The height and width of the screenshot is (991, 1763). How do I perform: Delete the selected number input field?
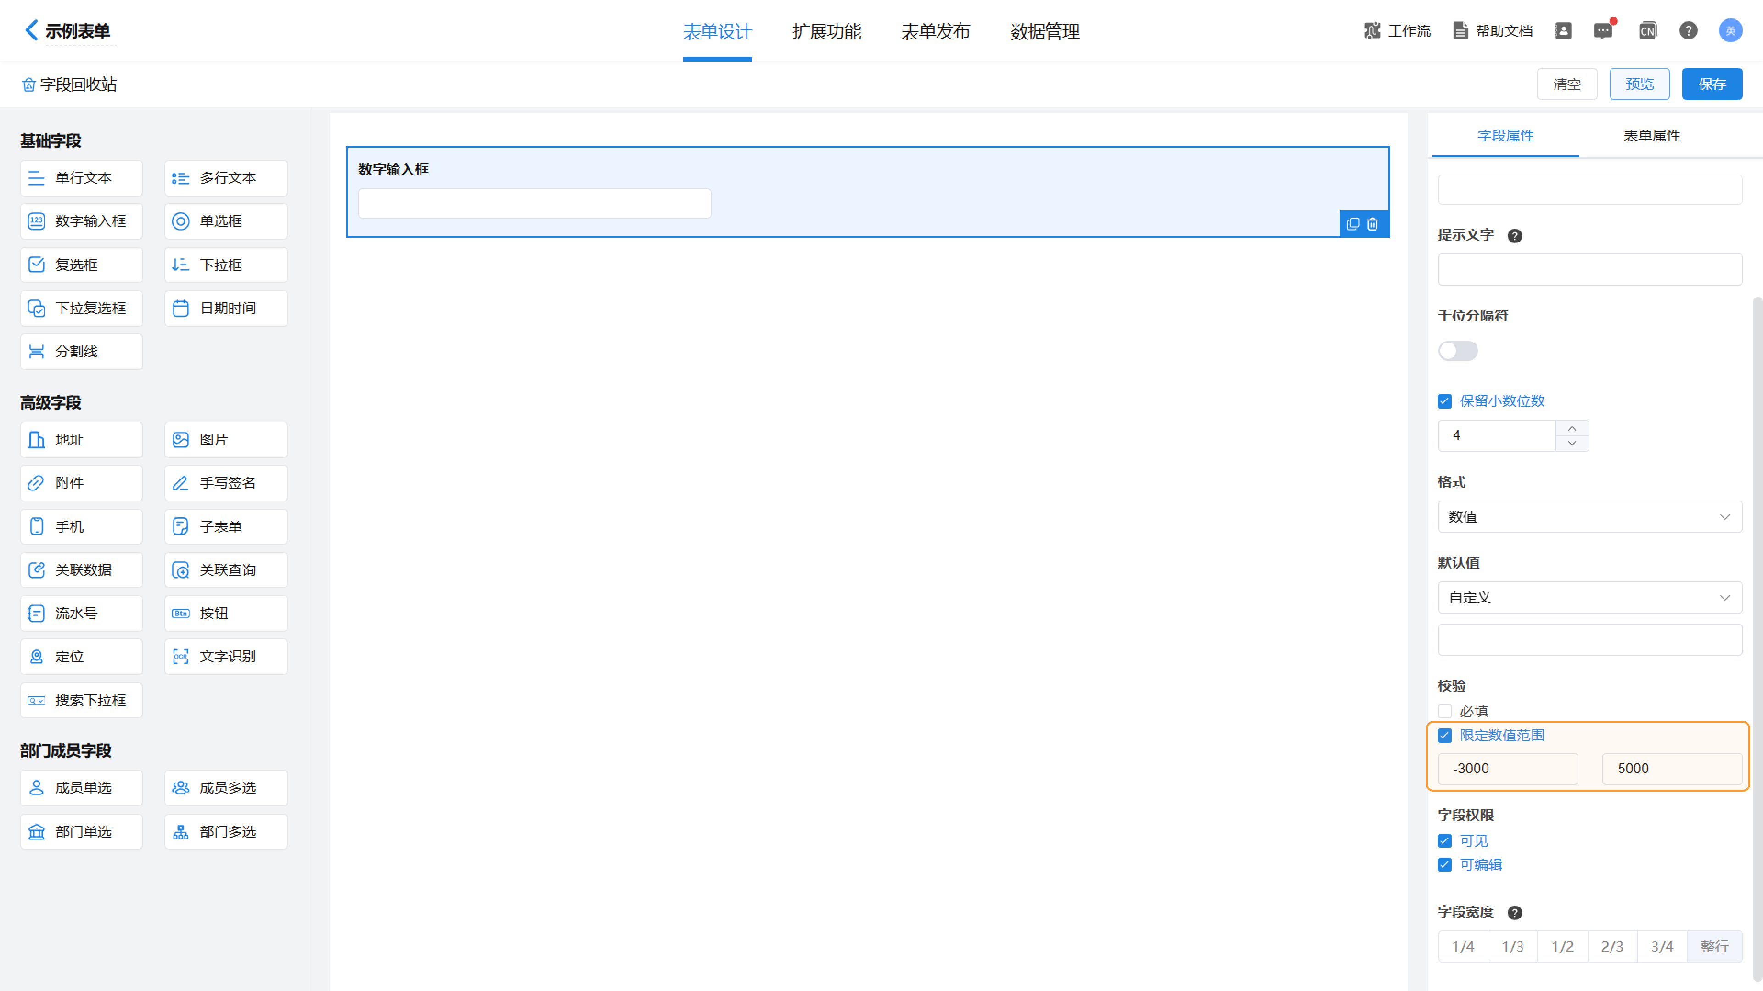(1372, 225)
